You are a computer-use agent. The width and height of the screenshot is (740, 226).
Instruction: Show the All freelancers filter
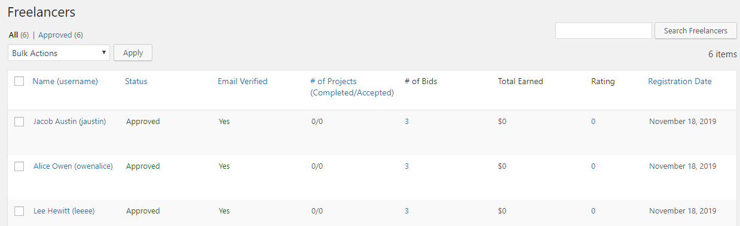pos(13,35)
